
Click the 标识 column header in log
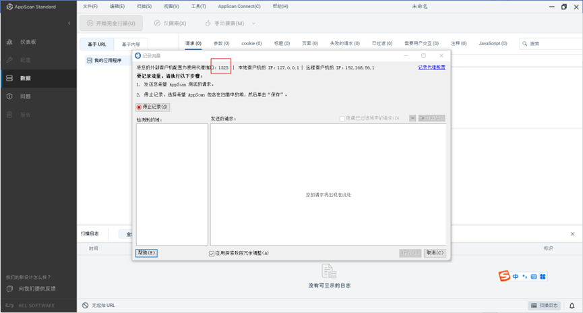pos(549,248)
